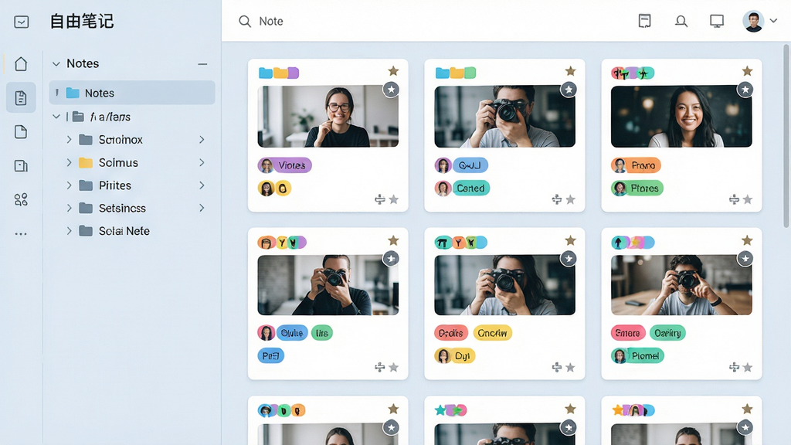This screenshot has width=791, height=445.
Task: Click the red Smere tag
Action: click(628, 333)
